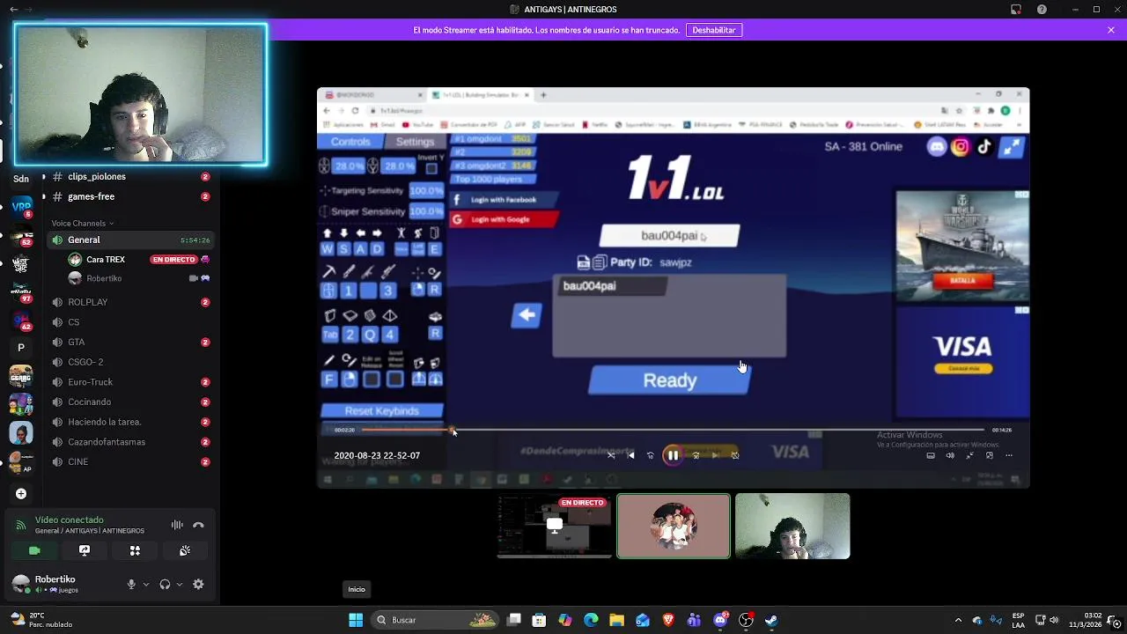Viewport: 1127px width, 634px height.
Task: Adjust Targeting Sensitivity 100.0% value
Action: coord(427,190)
